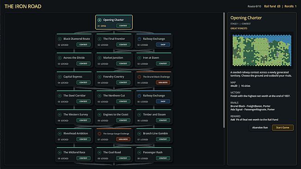This screenshot has height=169, width=301.
Task: Click the Engines to the Coast title text
Action: click(x=116, y=115)
